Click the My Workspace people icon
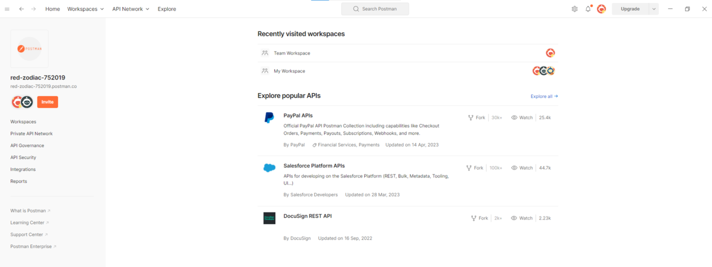 (x=265, y=71)
